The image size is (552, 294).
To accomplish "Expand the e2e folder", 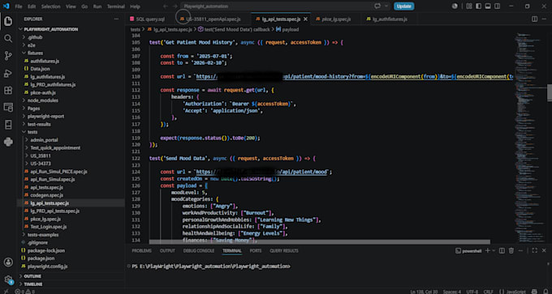I will coord(24,45).
